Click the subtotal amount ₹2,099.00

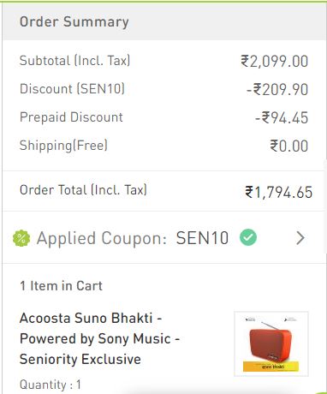pos(275,61)
